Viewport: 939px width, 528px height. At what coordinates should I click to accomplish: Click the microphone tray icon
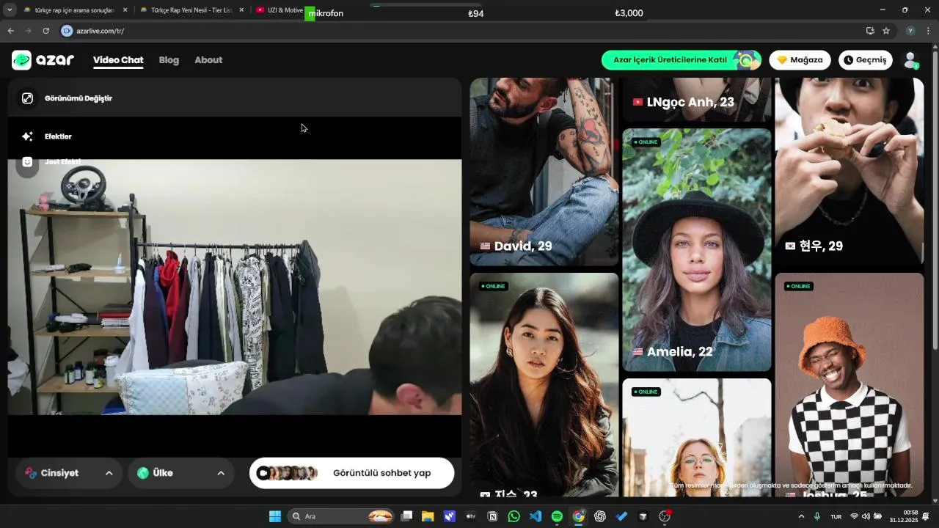[x=816, y=516]
